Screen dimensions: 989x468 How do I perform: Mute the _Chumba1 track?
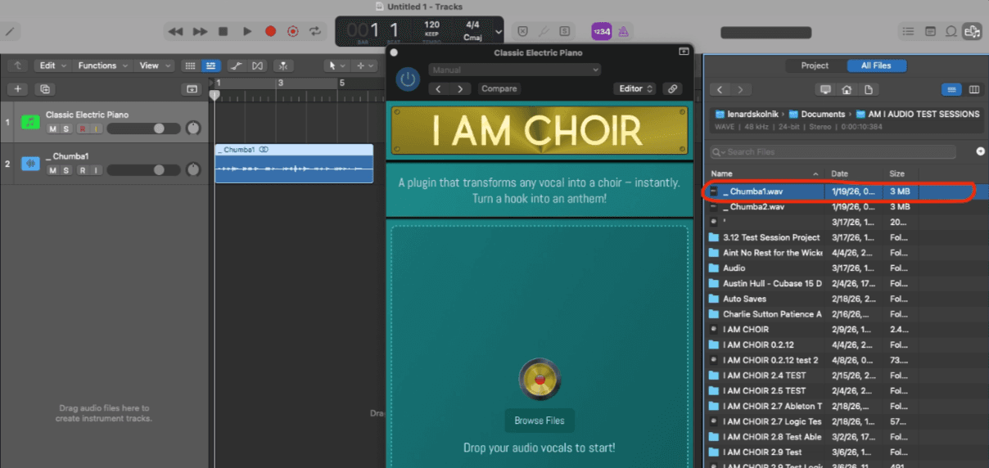click(52, 170)
